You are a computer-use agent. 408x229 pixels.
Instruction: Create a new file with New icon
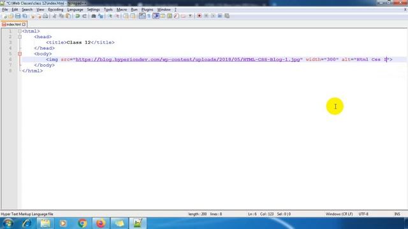pos(4,16)
